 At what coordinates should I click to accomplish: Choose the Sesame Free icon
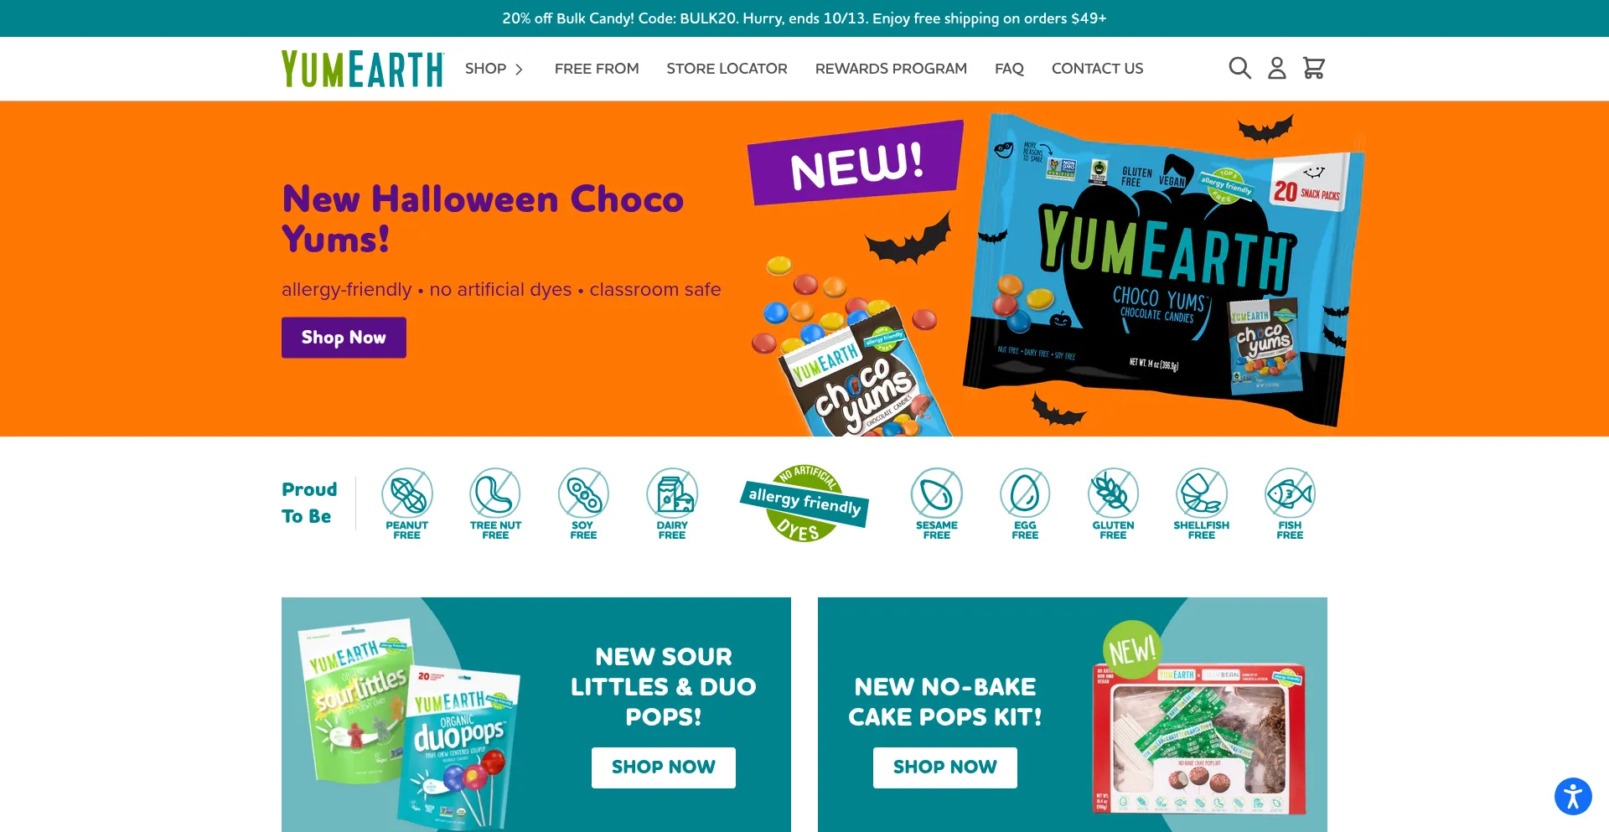click(937, 504)
